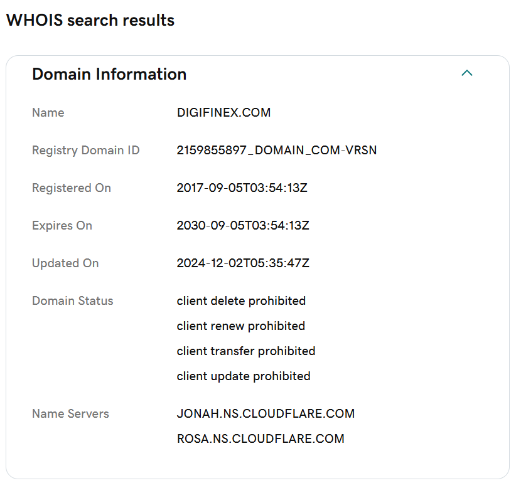Click the 'Name Servers' label
This screenshot has height=488, width=521.
pos(70,413)
